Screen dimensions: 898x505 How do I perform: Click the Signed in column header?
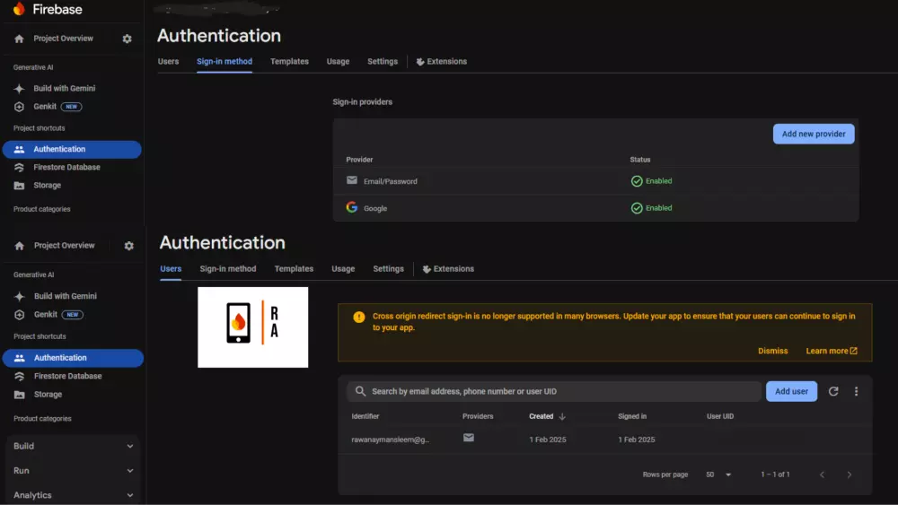[x=632, y=416]
